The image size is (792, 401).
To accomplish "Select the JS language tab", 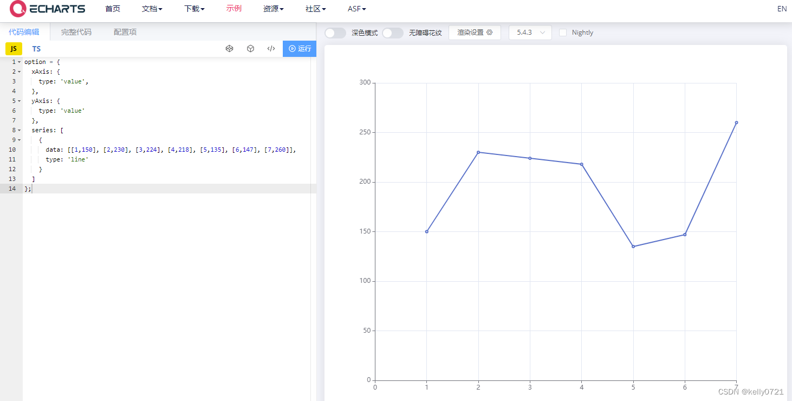I will pyautogui.click(x=14, y=49).
